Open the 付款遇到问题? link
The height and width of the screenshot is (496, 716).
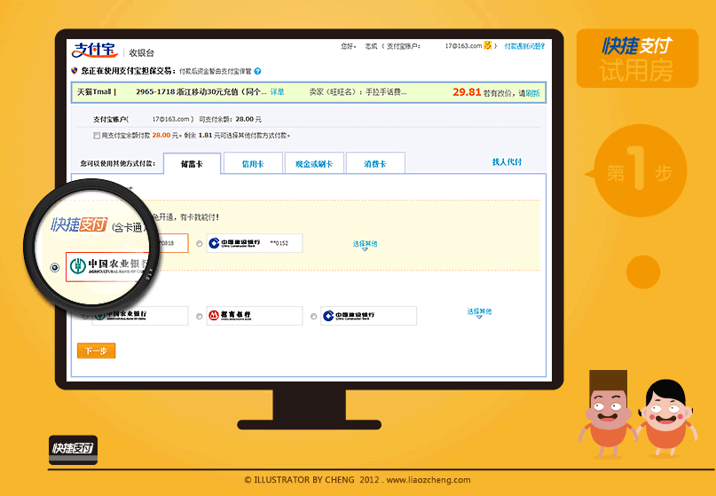coord(524,46)
